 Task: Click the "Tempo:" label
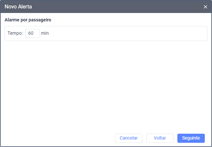point(15,33)
